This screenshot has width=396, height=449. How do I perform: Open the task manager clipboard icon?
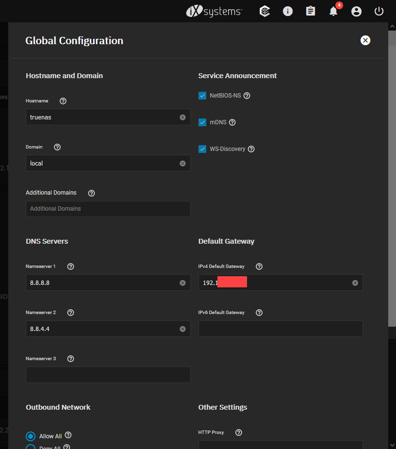[311, 11]
